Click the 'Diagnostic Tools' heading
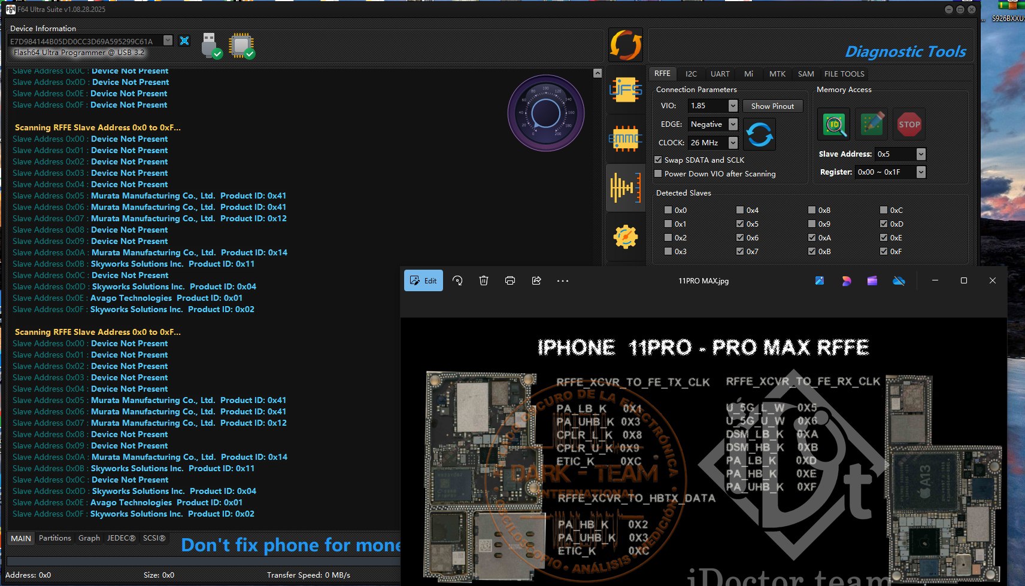The image size is (1025, 586). [x=905, y=52]
